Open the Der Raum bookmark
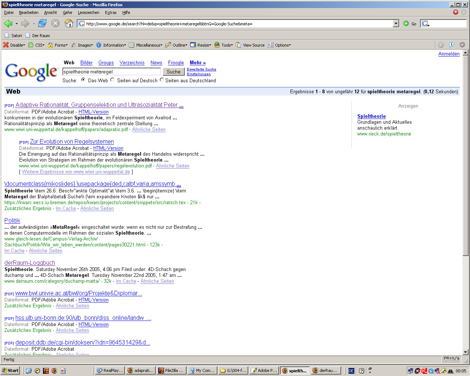 coord(38,36)
